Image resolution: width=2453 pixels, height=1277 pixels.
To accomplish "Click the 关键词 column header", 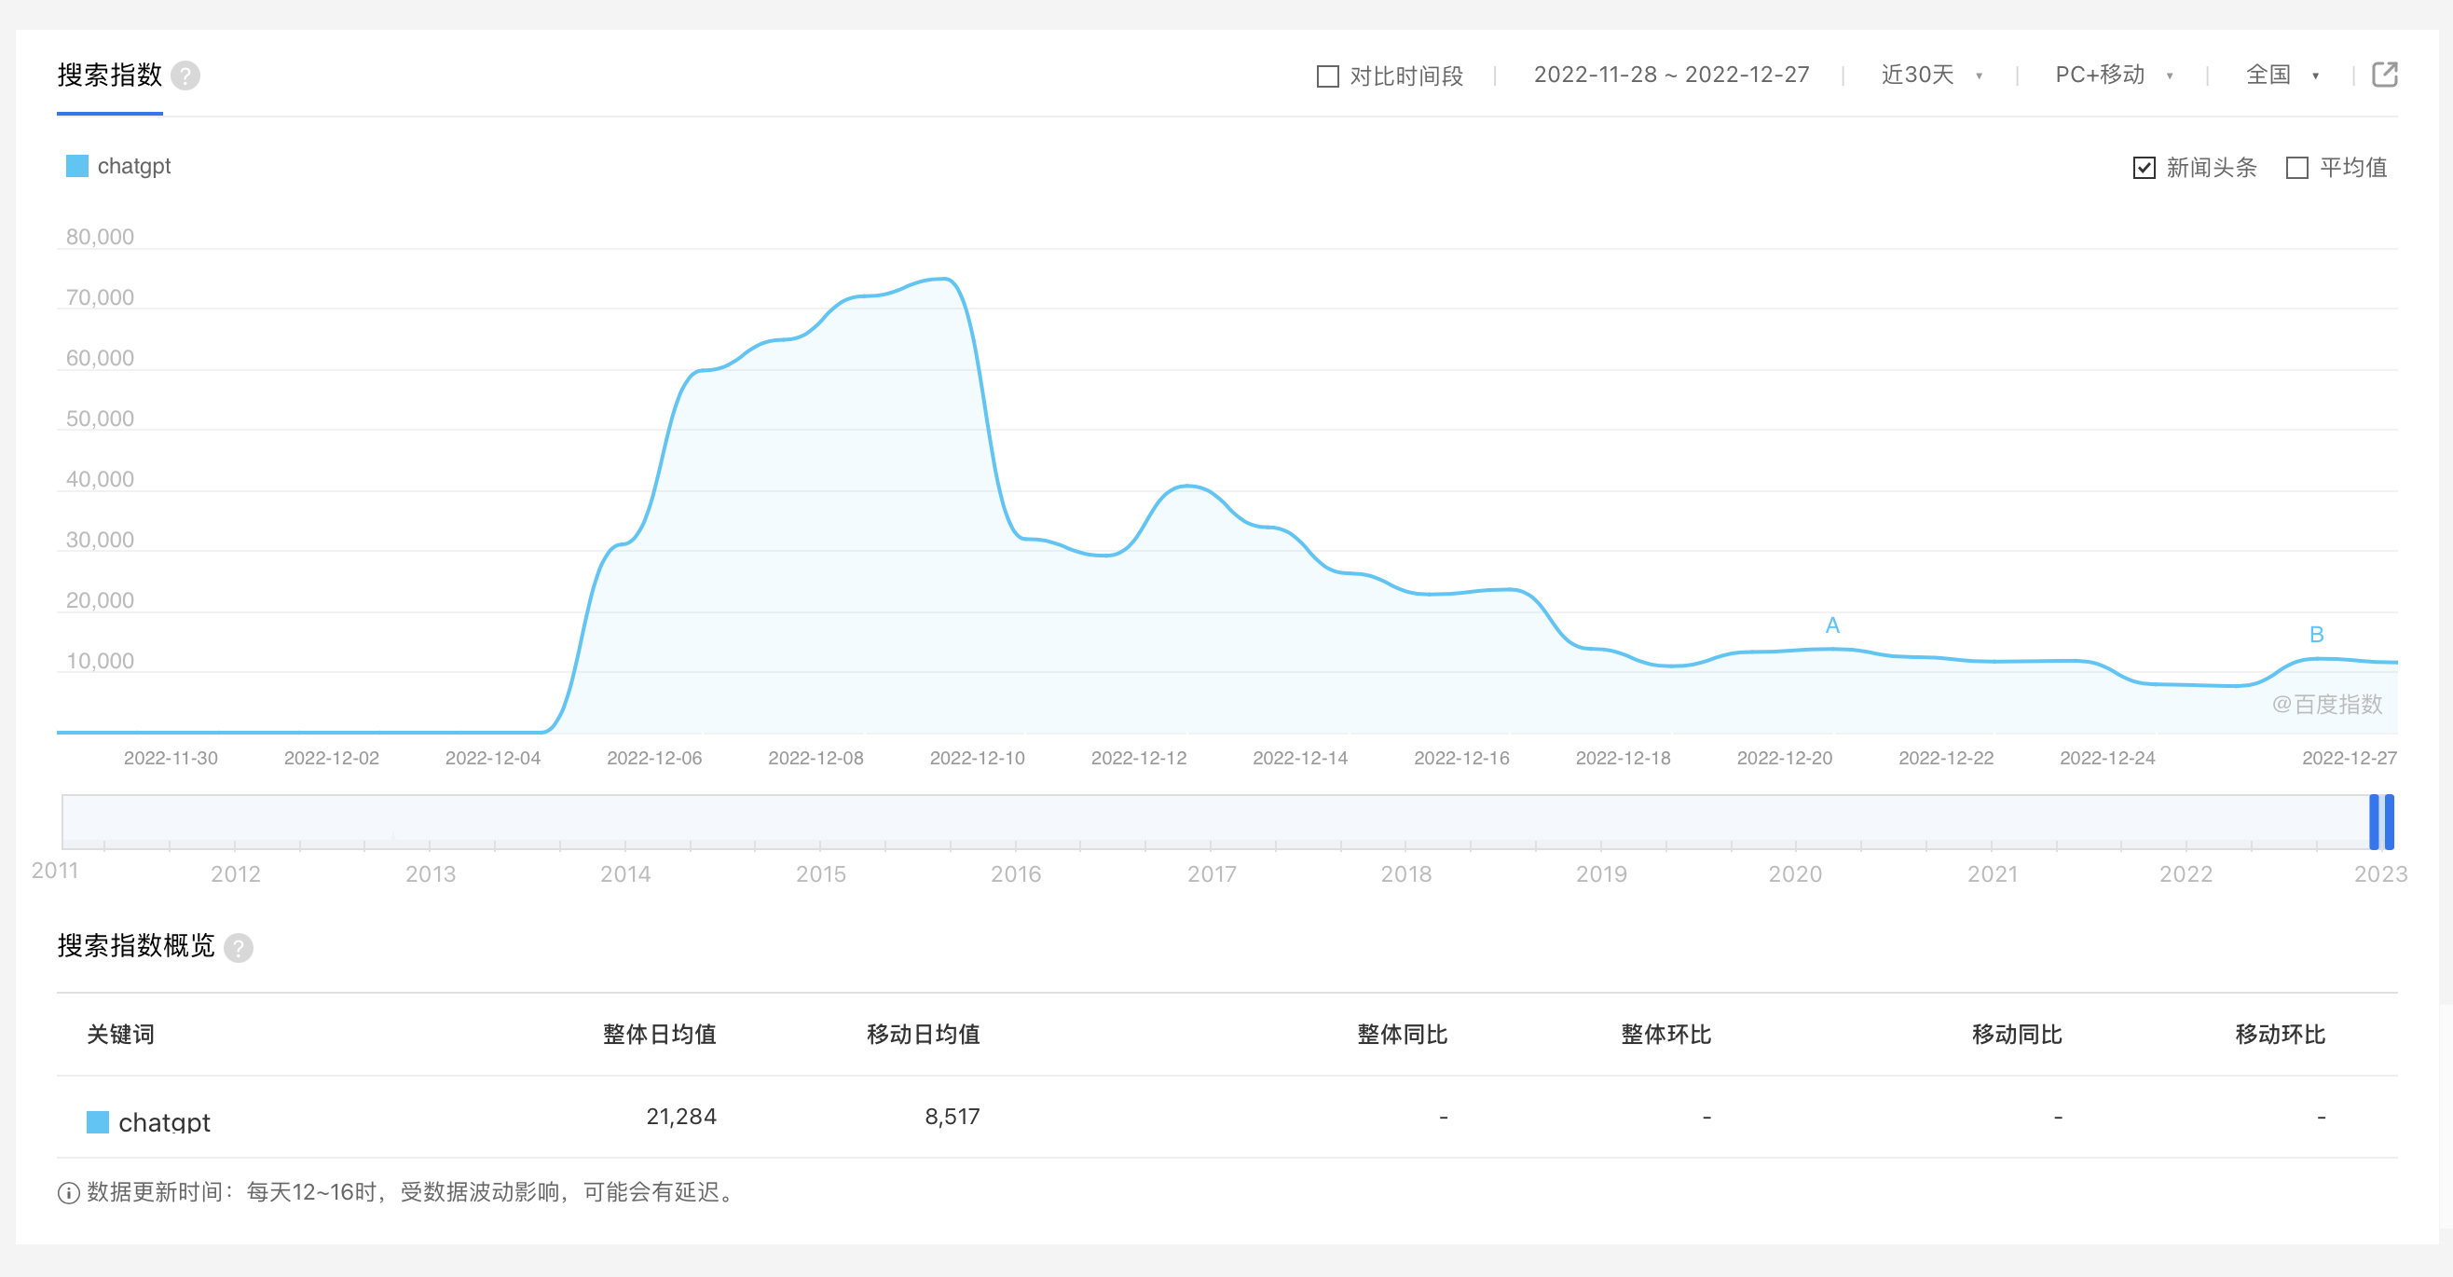I will click(120, 1034).
